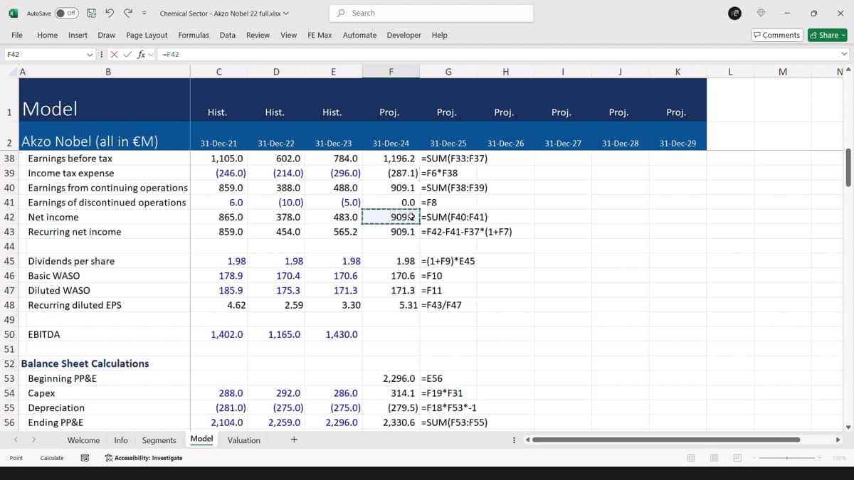Toggle the AutoSave switch
Image resolution: width=854 pixels, height=480 pixels.
click(x=67, y=13)
